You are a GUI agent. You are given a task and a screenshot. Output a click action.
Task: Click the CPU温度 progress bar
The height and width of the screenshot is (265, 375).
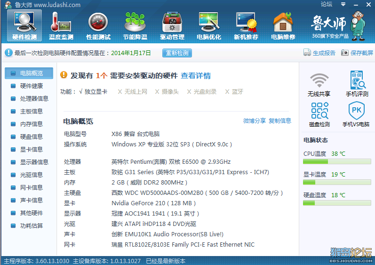pyautogui.click(x=337, y=161)
